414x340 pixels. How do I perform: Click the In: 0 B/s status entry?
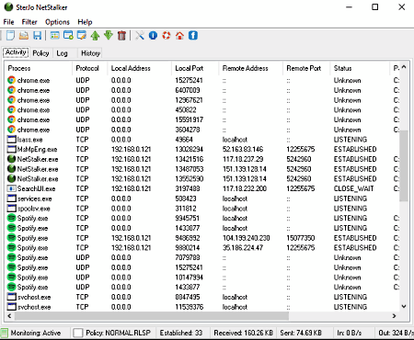349,333
